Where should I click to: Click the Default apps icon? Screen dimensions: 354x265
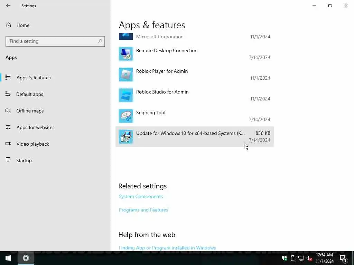point(8,94)
